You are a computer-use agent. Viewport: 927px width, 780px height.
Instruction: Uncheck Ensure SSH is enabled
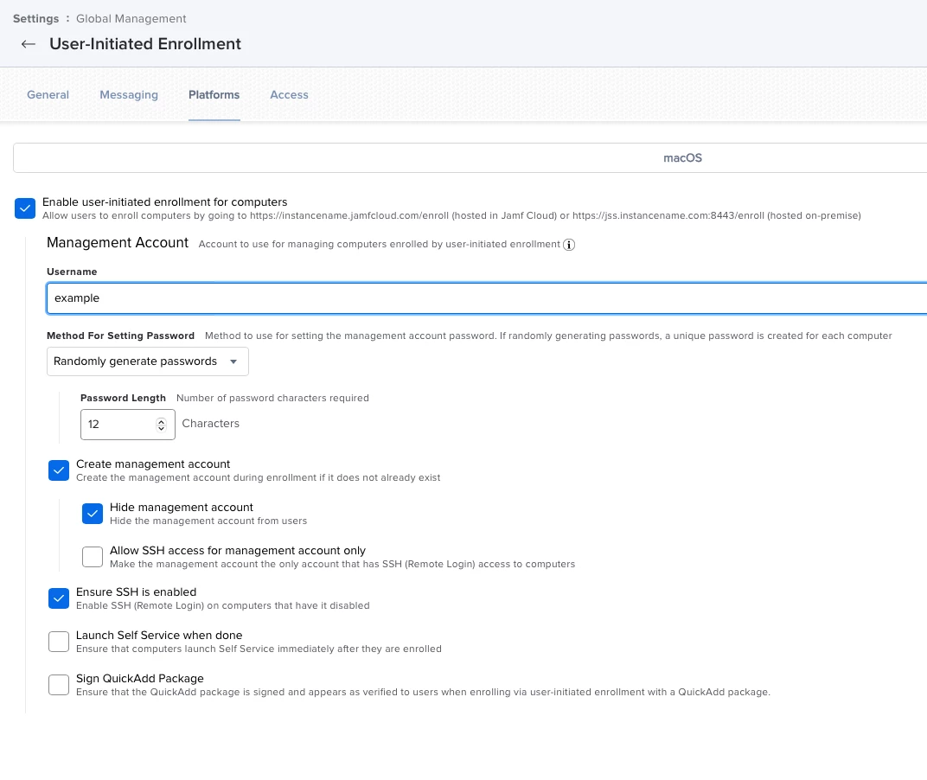[x=59, y=598]
